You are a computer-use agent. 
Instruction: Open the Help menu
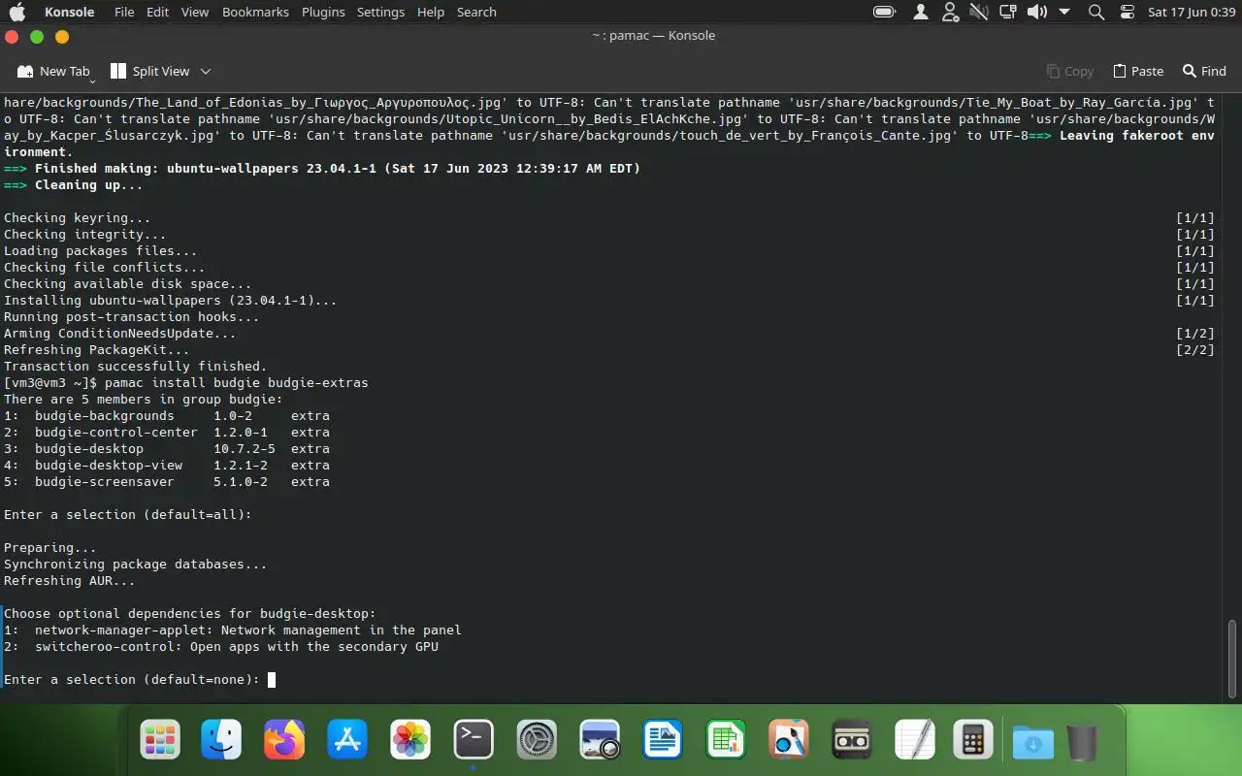431,12
